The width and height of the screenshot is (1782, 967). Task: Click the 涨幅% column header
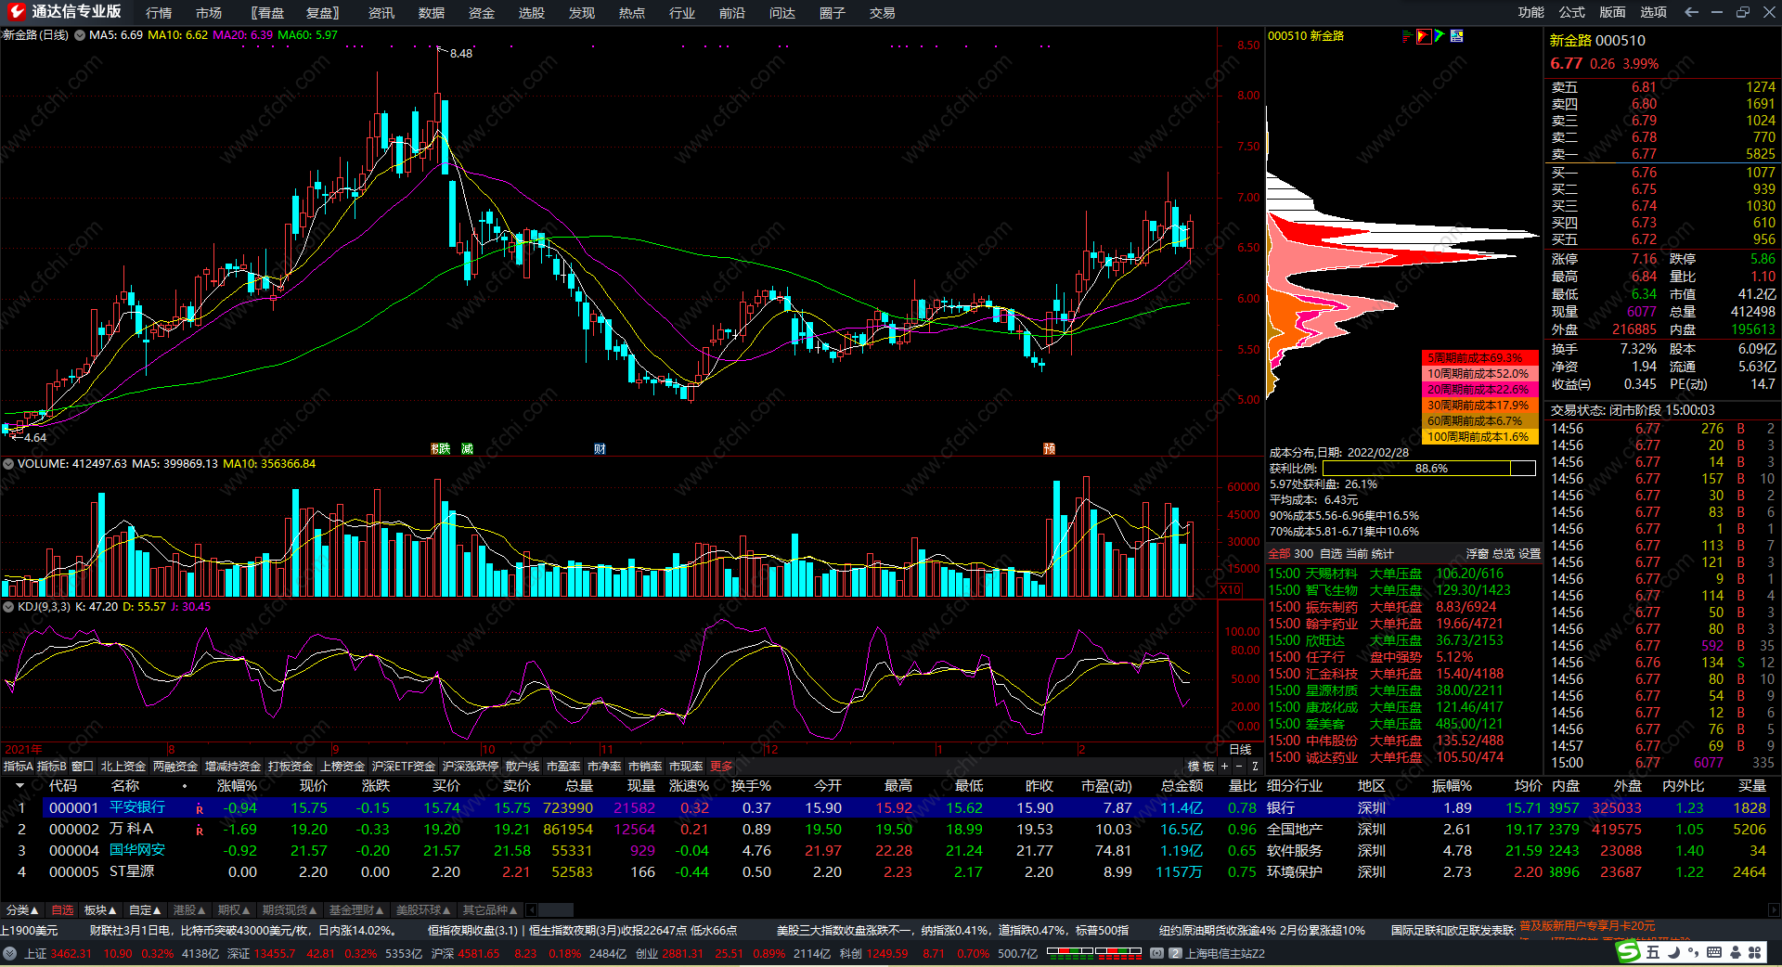pyautogui.click(x=237, y=786)
